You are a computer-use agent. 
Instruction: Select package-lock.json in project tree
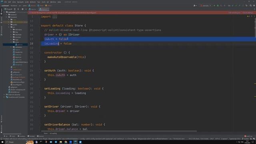(18, 77)
